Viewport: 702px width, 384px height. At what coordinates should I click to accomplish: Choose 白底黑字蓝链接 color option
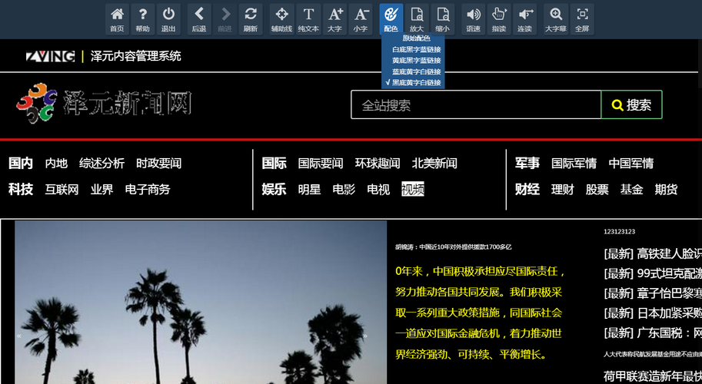coord(416,49)
